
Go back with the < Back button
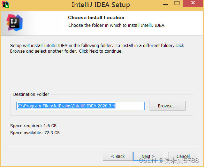coord(118,156)
